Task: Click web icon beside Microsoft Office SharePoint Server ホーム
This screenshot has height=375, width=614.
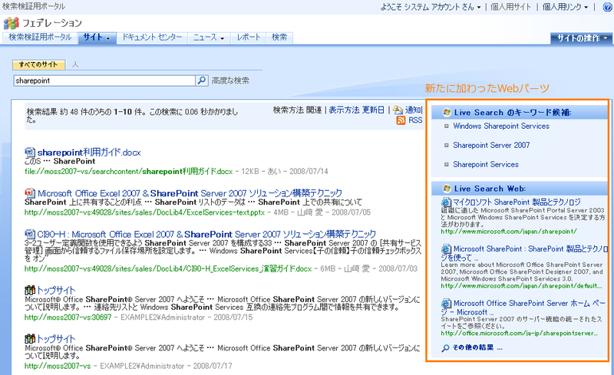Action: click(x=446, y=304)
